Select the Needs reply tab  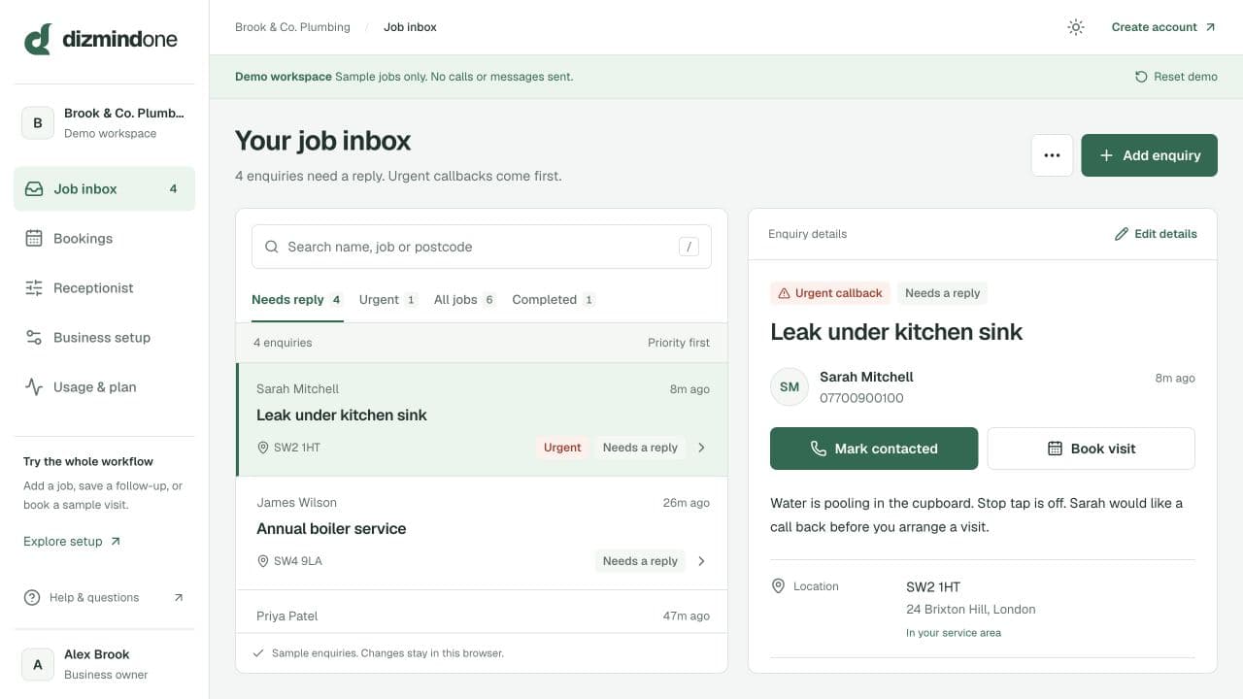click(x=297, y=300)
